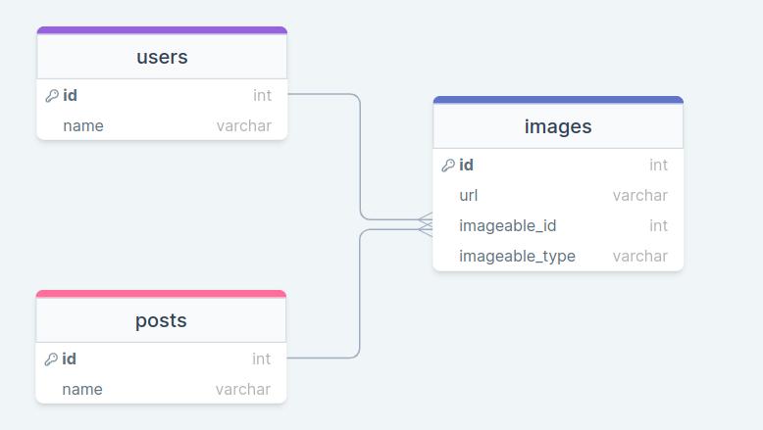Select the users table header
763x430 pixels.
(162, 57)
